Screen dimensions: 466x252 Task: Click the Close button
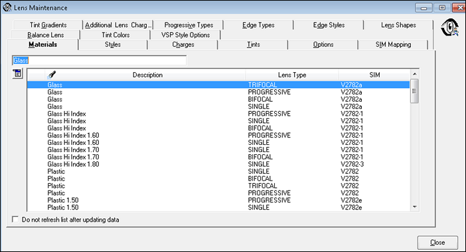[437, 243]
